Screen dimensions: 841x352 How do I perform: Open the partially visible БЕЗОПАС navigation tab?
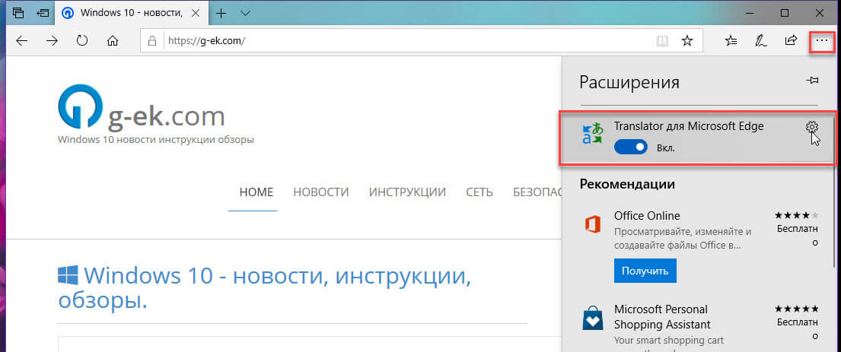point(537,192)
